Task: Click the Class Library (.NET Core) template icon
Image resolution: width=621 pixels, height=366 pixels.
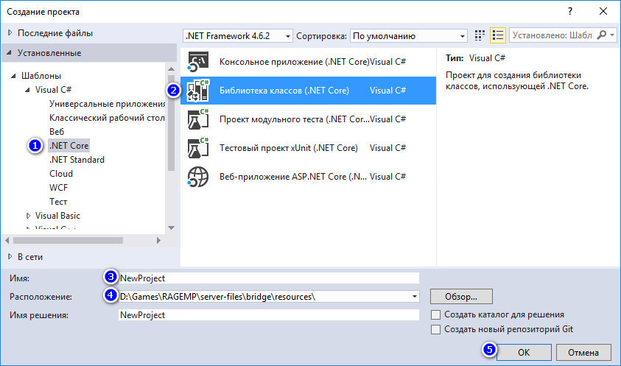Action: click(x=197, y=91)
